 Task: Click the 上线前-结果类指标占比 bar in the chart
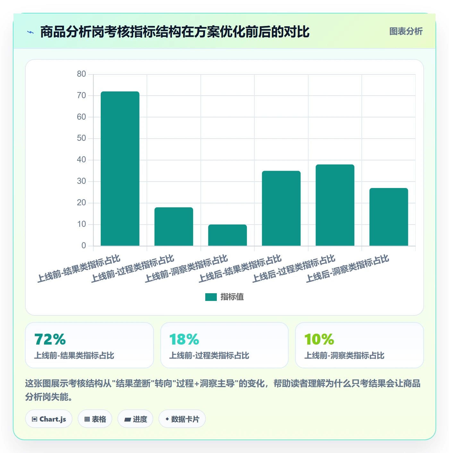click(x=120, y=169)
